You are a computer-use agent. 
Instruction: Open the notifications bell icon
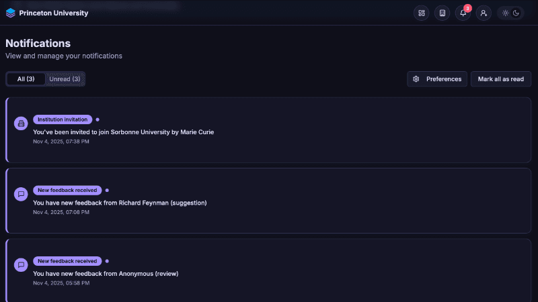pos(463,13)
